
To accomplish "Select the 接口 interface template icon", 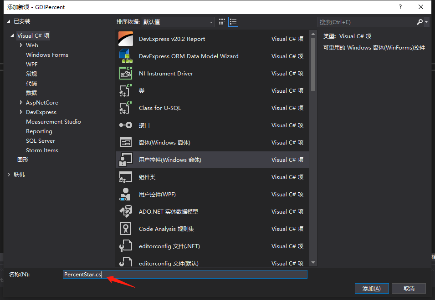I will point(126,125).
